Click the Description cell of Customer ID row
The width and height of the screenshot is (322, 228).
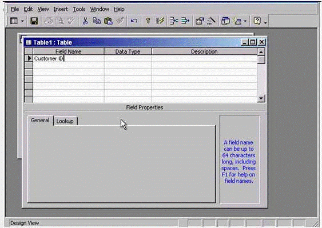coord(204,58)
